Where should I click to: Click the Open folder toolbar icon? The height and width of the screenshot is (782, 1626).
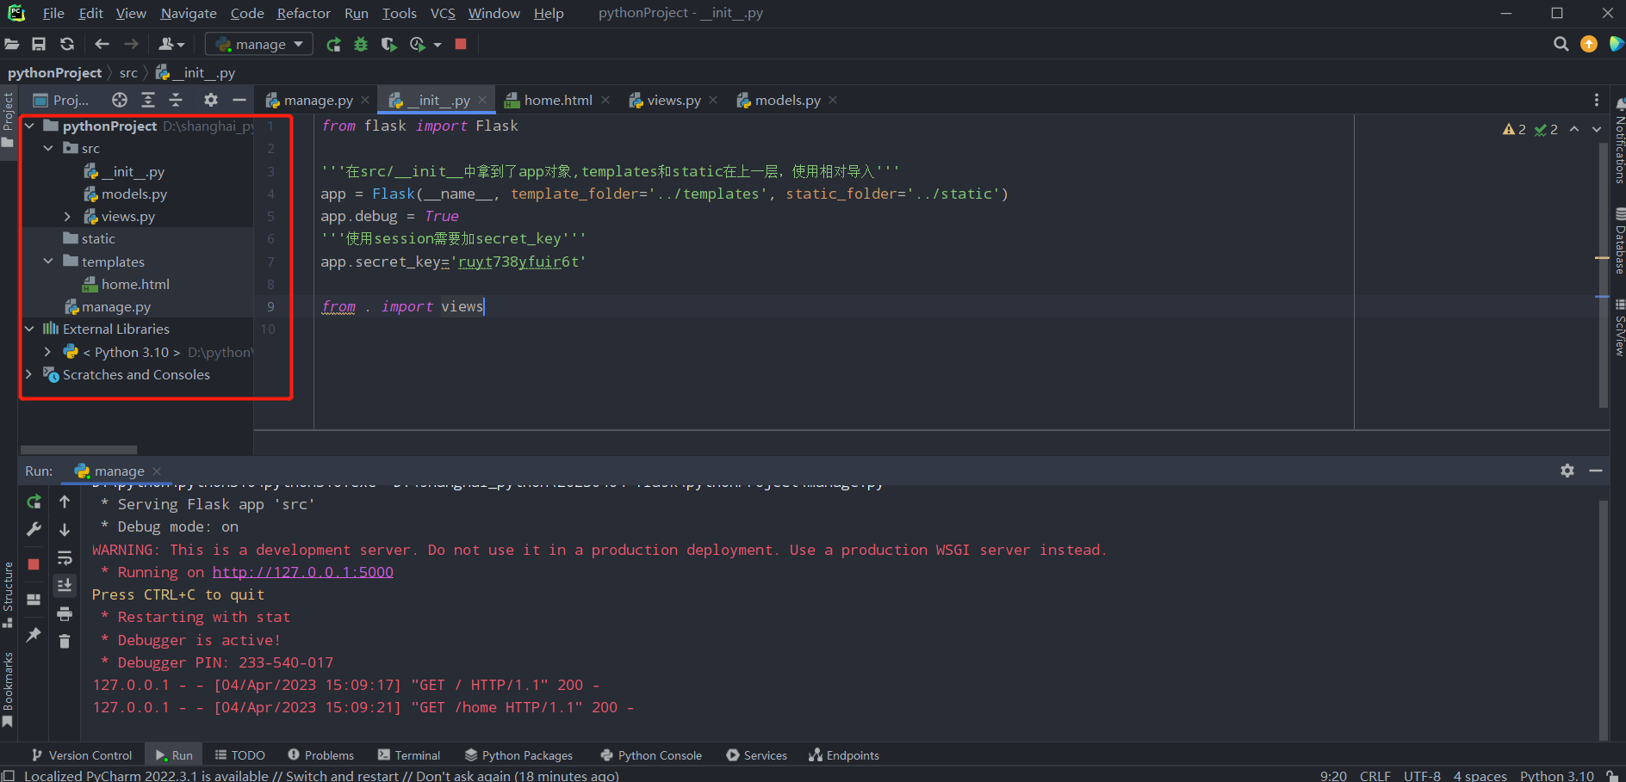pyautogui.click(x=12, y=44)
